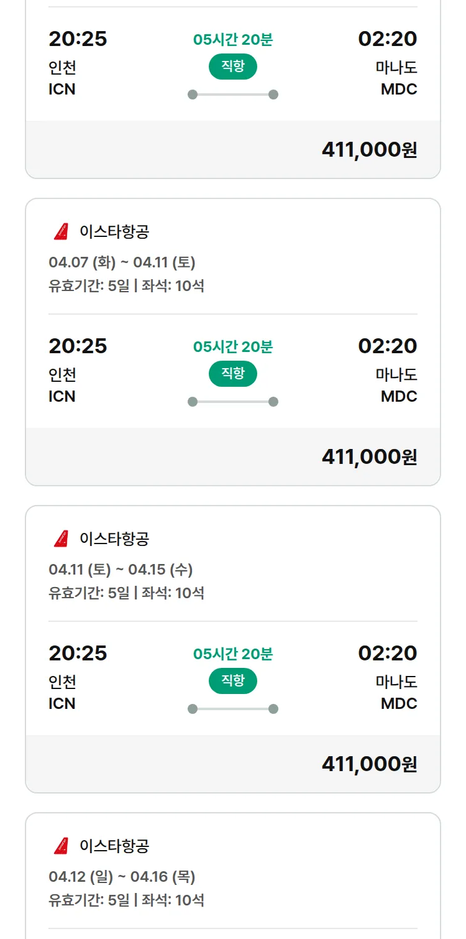Click 마나도 MDC destination on 04.07–04.11 flight

tap(398, 386)
